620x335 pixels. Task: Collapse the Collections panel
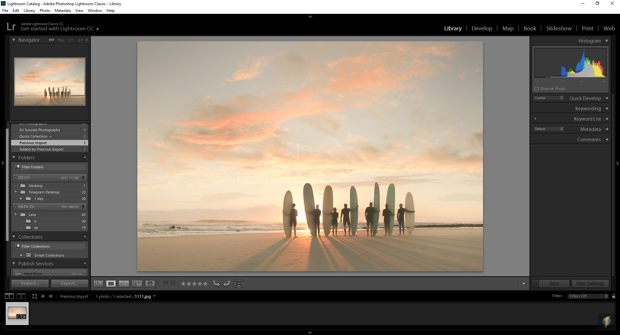click(x=14, y=237)
